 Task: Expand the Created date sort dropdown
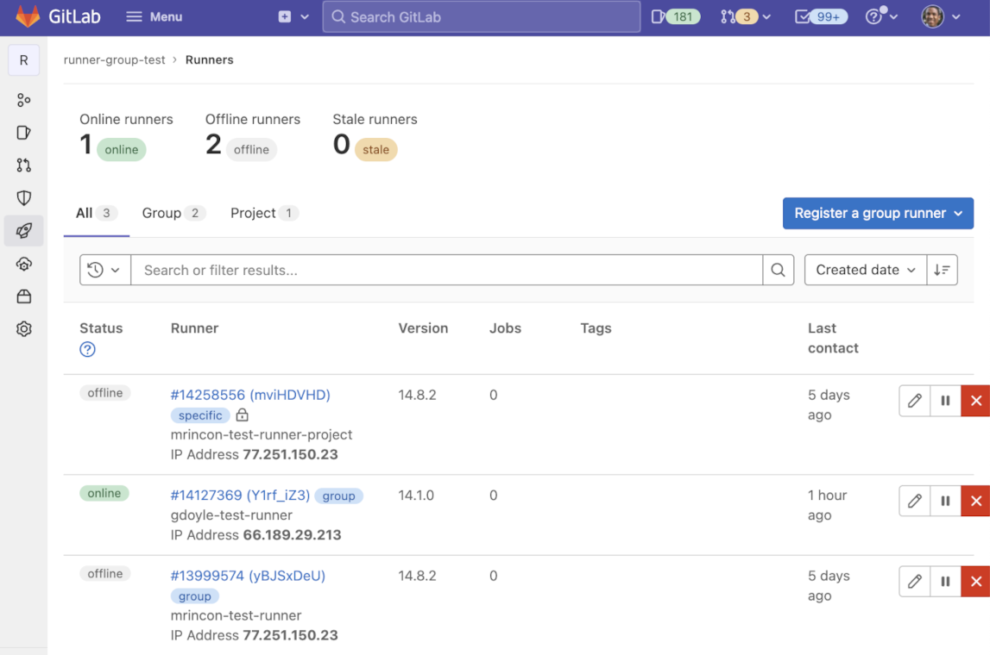(x=865, y=271)
